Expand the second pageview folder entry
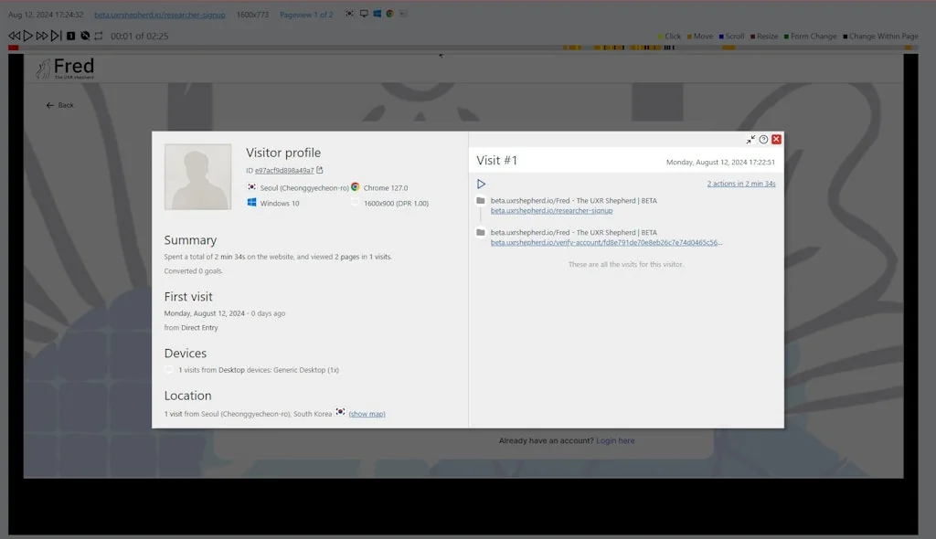 pos(481,233)
